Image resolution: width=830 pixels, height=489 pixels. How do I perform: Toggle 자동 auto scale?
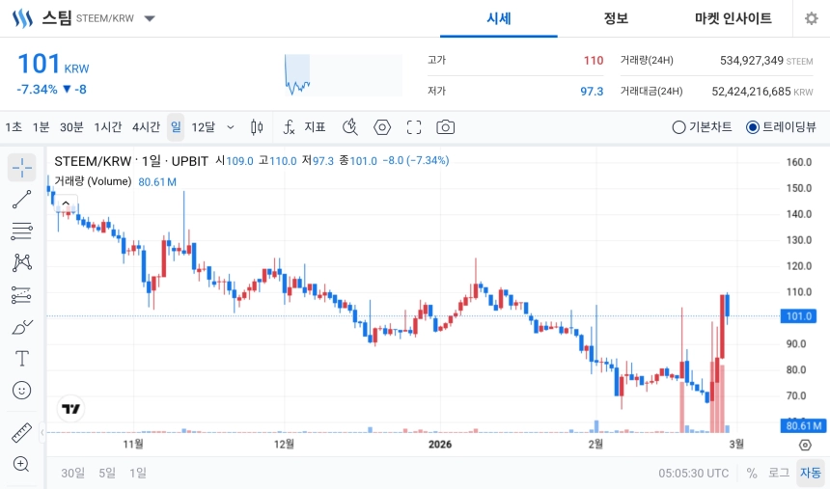pyautogui.click(x=811, y=473)
